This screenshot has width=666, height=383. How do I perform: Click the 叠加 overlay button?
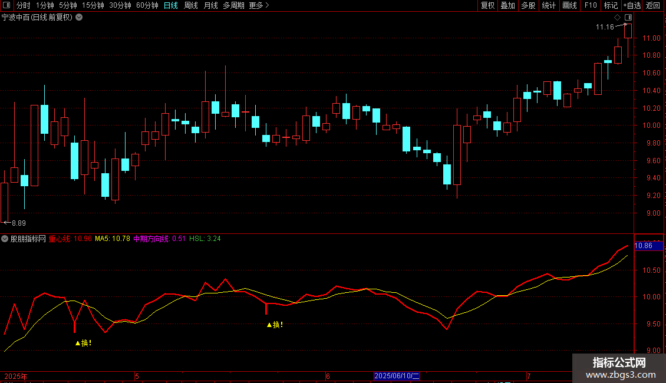(x=507, y=5)
